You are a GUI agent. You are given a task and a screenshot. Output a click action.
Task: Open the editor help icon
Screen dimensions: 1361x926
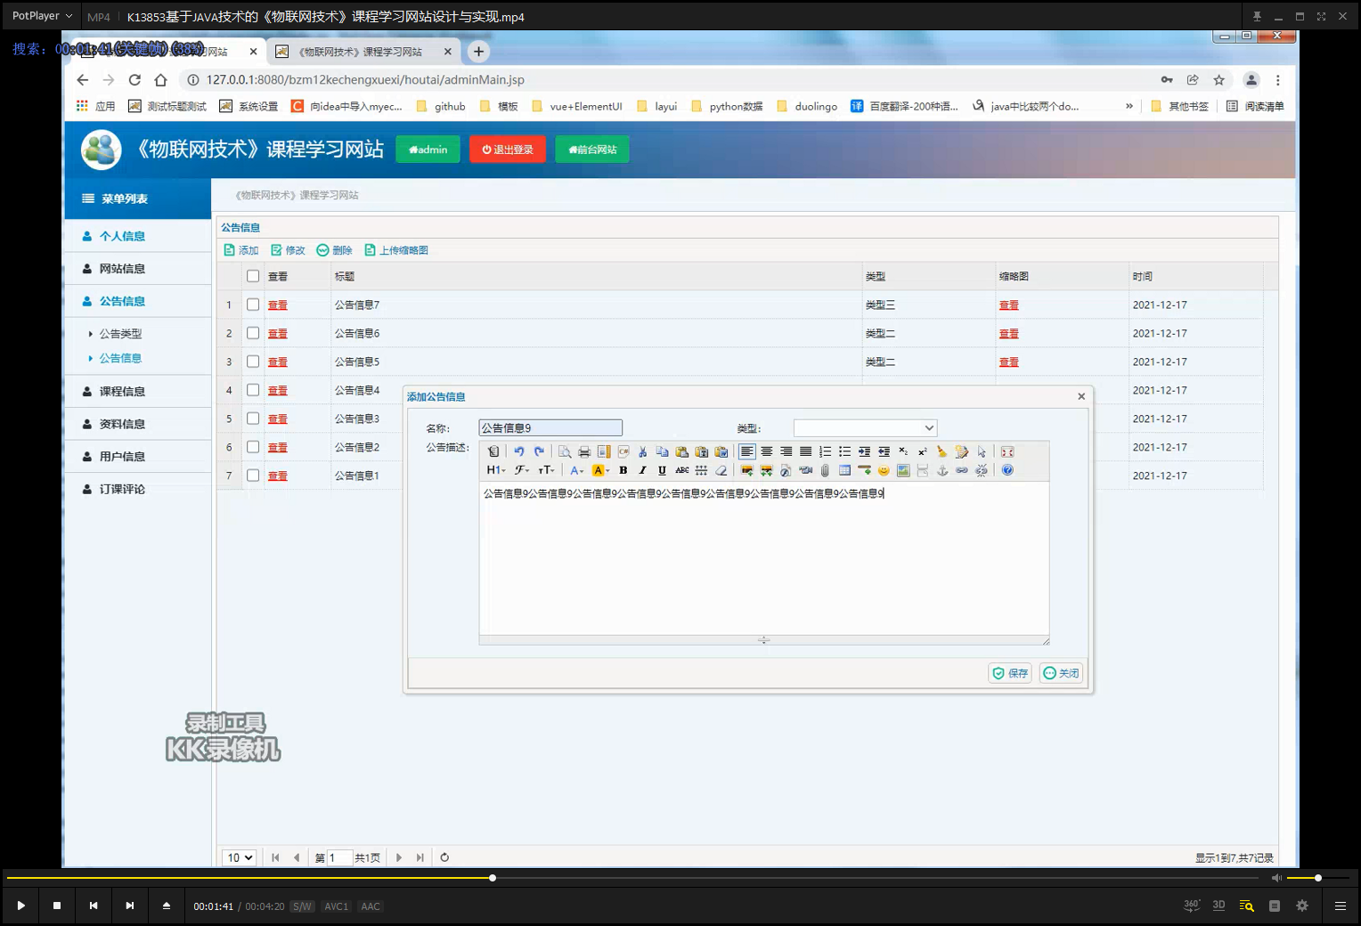click(1006, 470)
